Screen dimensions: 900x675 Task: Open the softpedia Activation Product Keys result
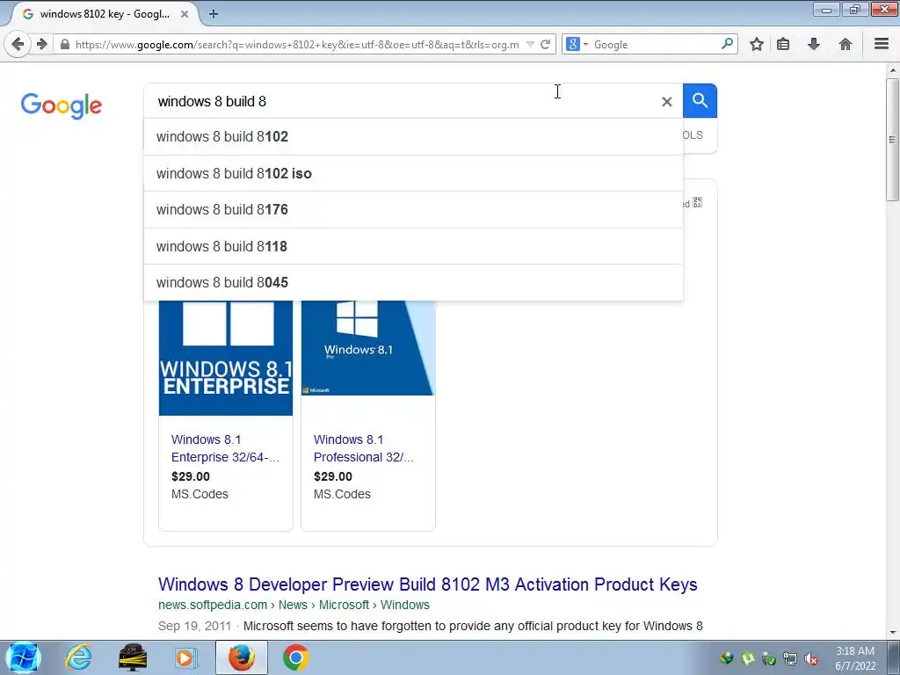click(x=428, y=584)
